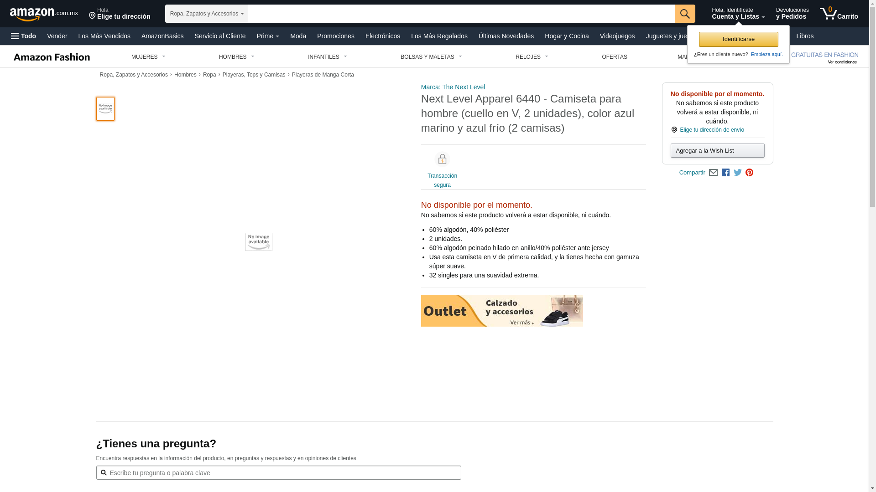876x492 pixels.
Task: Select OFERTAS in fashion navigation
Action: click(614, 57)
